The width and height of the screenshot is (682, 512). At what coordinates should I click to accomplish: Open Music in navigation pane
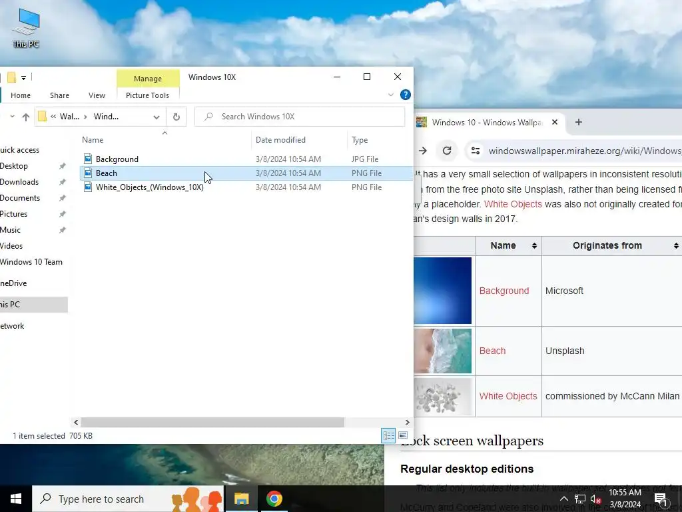(11, 230)
